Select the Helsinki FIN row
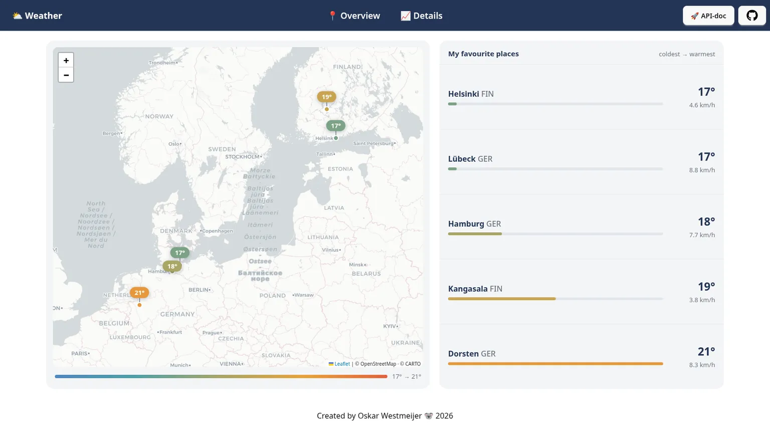The image size is (770, 433). pyautogui.click(x=582, y=97)
